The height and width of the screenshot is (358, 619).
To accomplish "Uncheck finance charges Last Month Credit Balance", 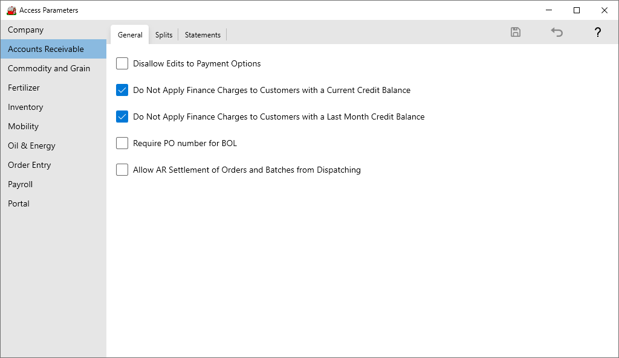I will (x=122, y=117).
